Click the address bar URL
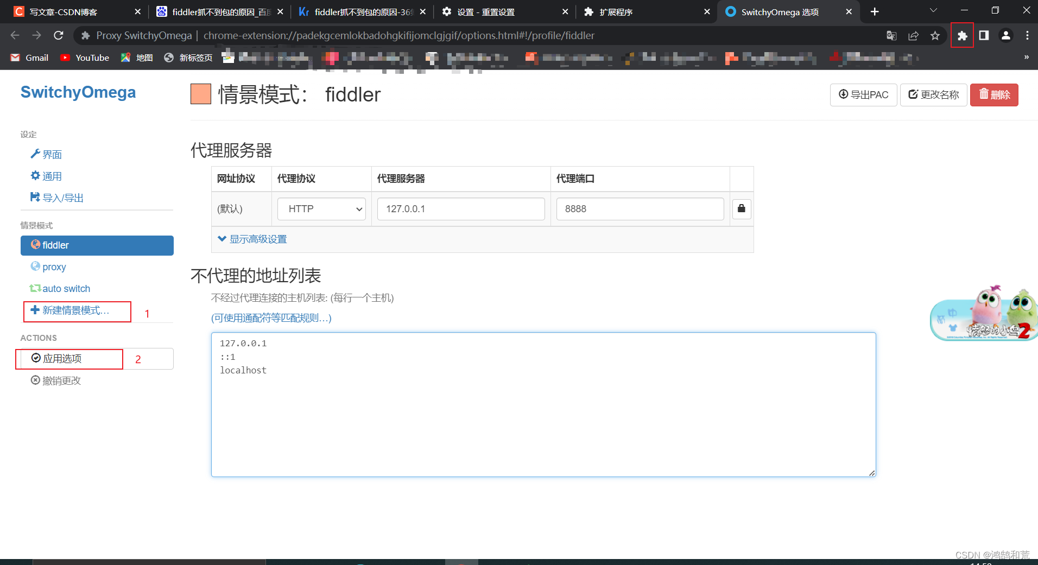1038x565 pixels. point(398,36)
